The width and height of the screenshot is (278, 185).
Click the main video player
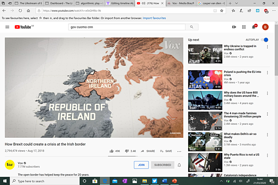[94, 88]
